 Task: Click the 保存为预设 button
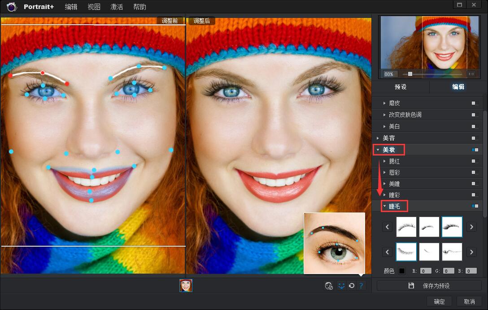click(429, 286)
